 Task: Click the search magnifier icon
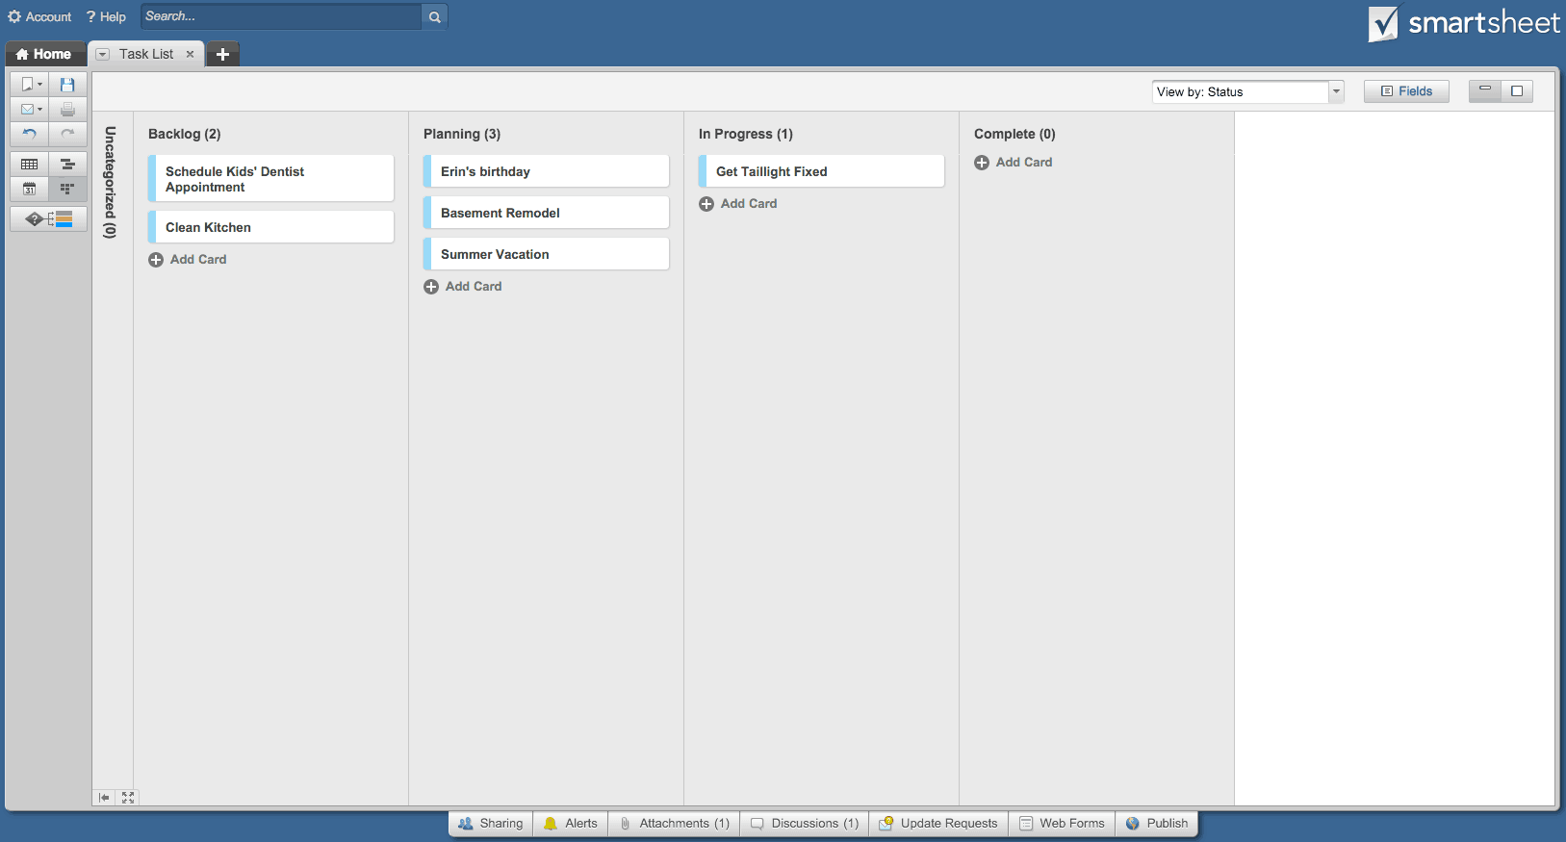[435, 16]
